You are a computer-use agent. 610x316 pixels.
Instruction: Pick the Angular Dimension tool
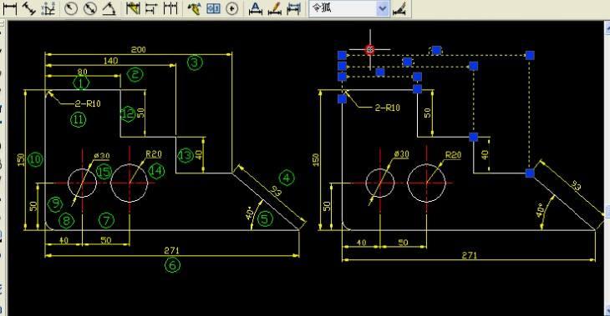[x=109, y=8]
